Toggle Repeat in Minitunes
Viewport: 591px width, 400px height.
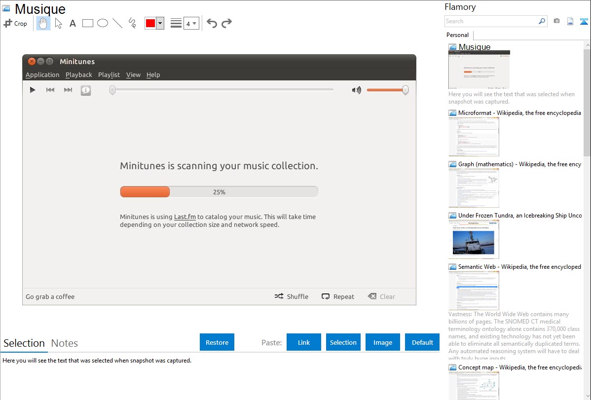(338, 297)
